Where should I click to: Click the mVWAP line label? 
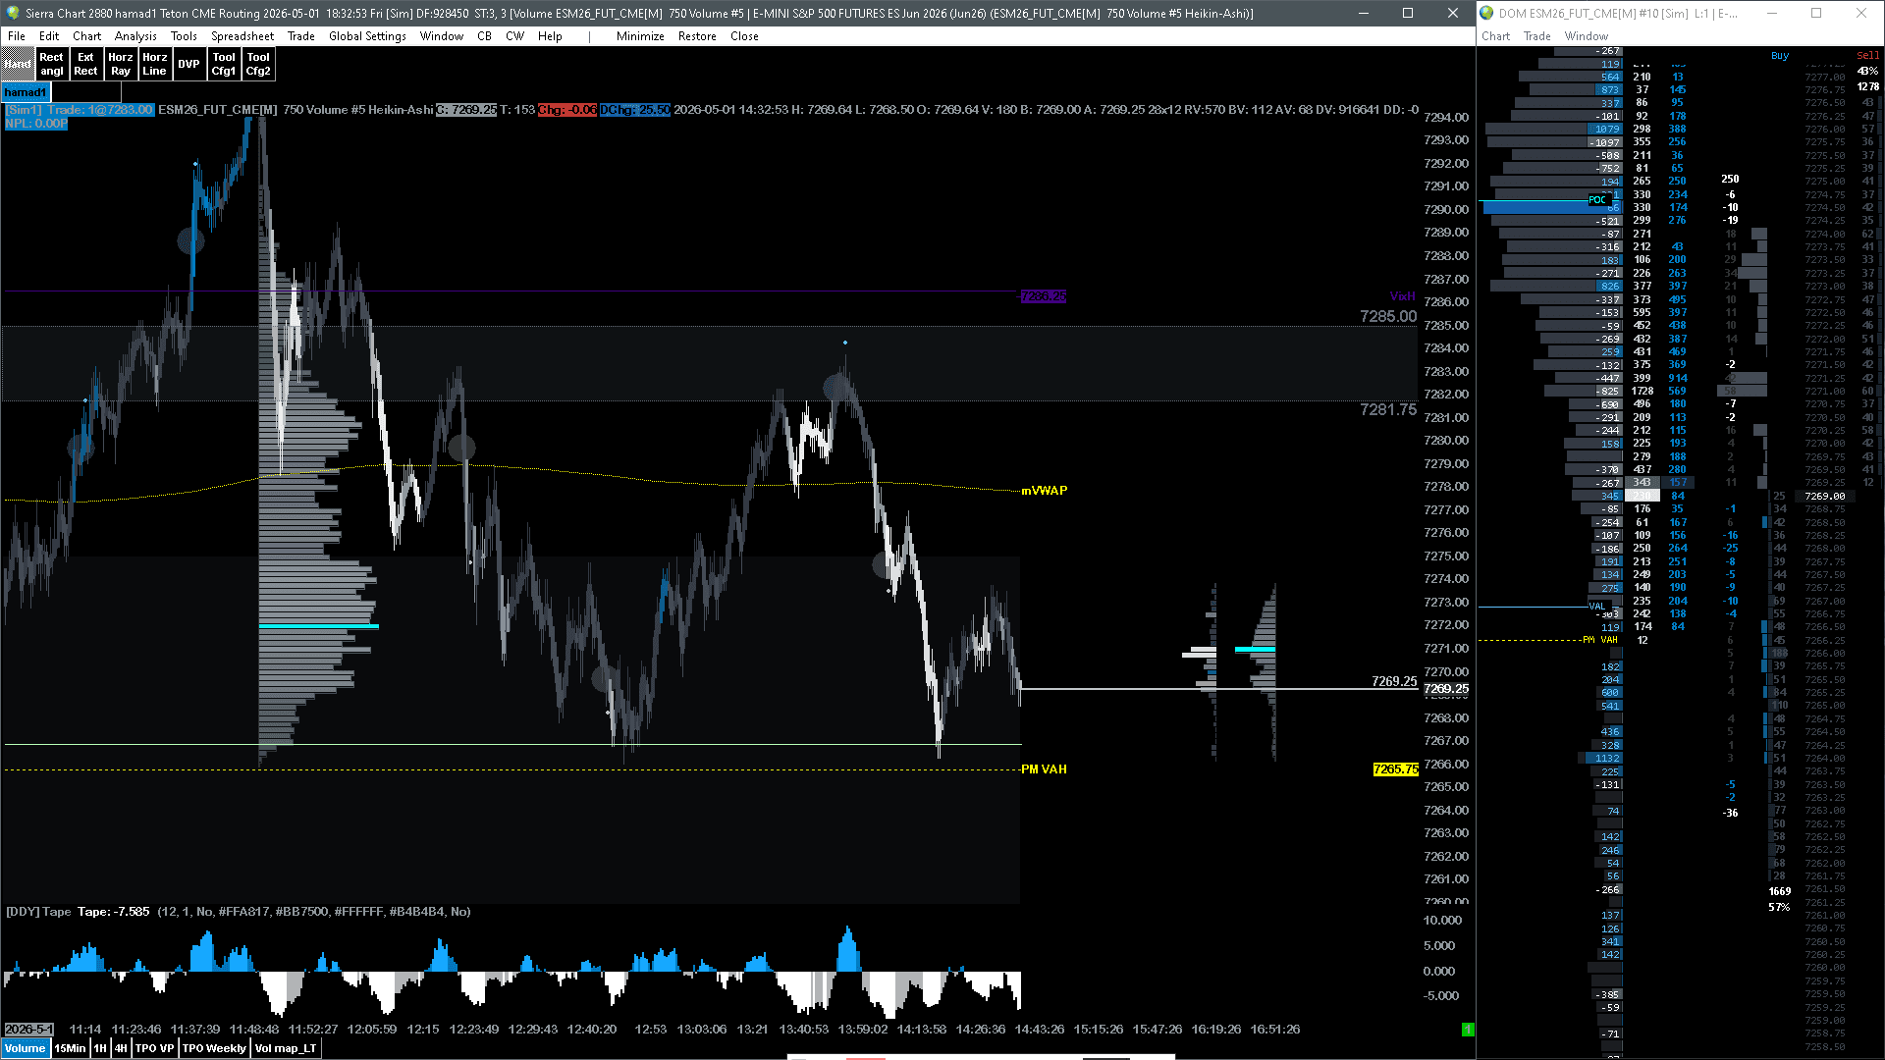click(1045, 491)
